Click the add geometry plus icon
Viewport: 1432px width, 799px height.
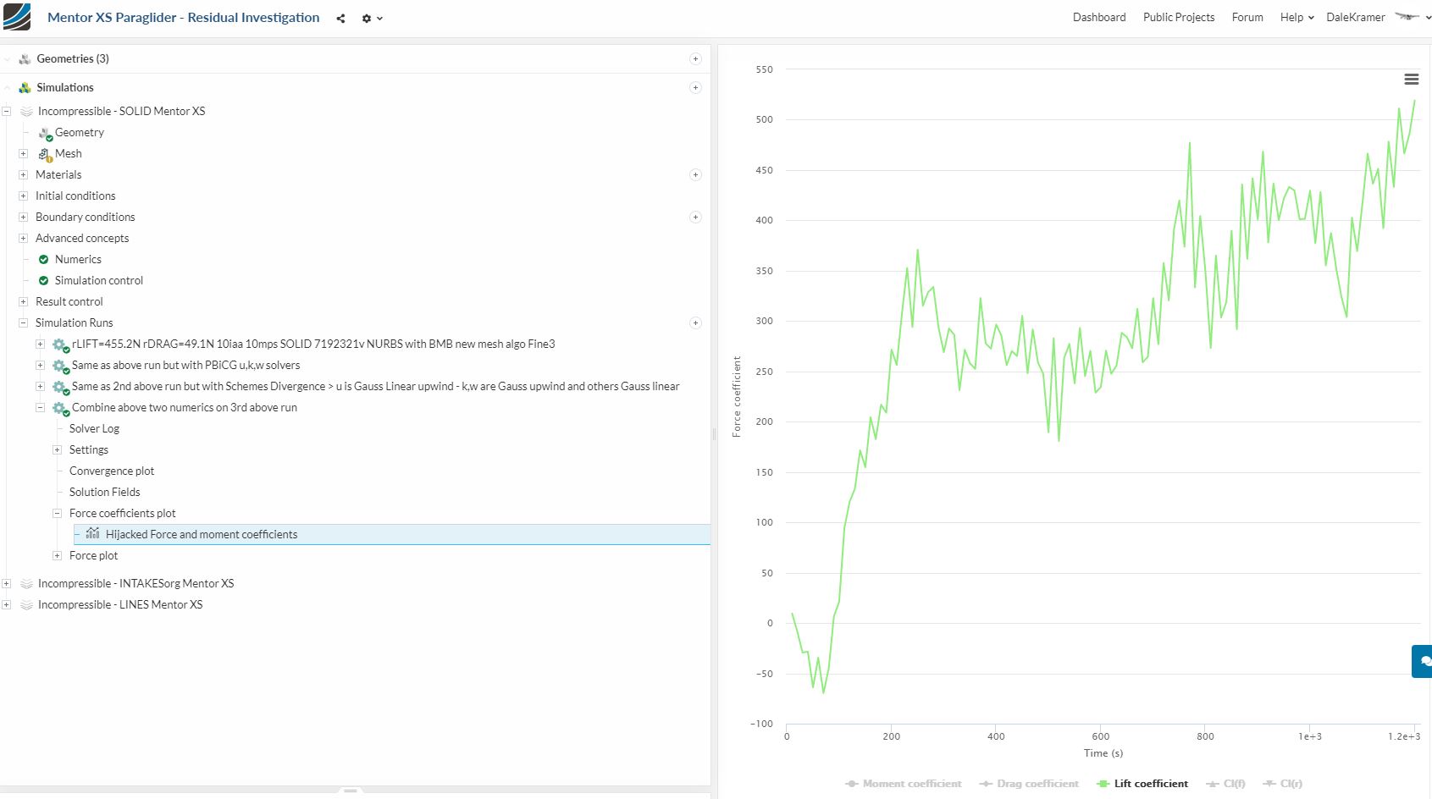pos(695,59)
